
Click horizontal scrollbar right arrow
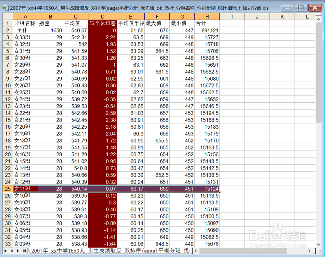coord(309,251)
